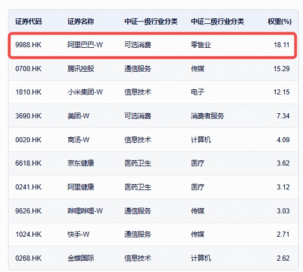303x272 pixels.
Task: Select the 阿里健康 row name
Action: coord(81,187)
